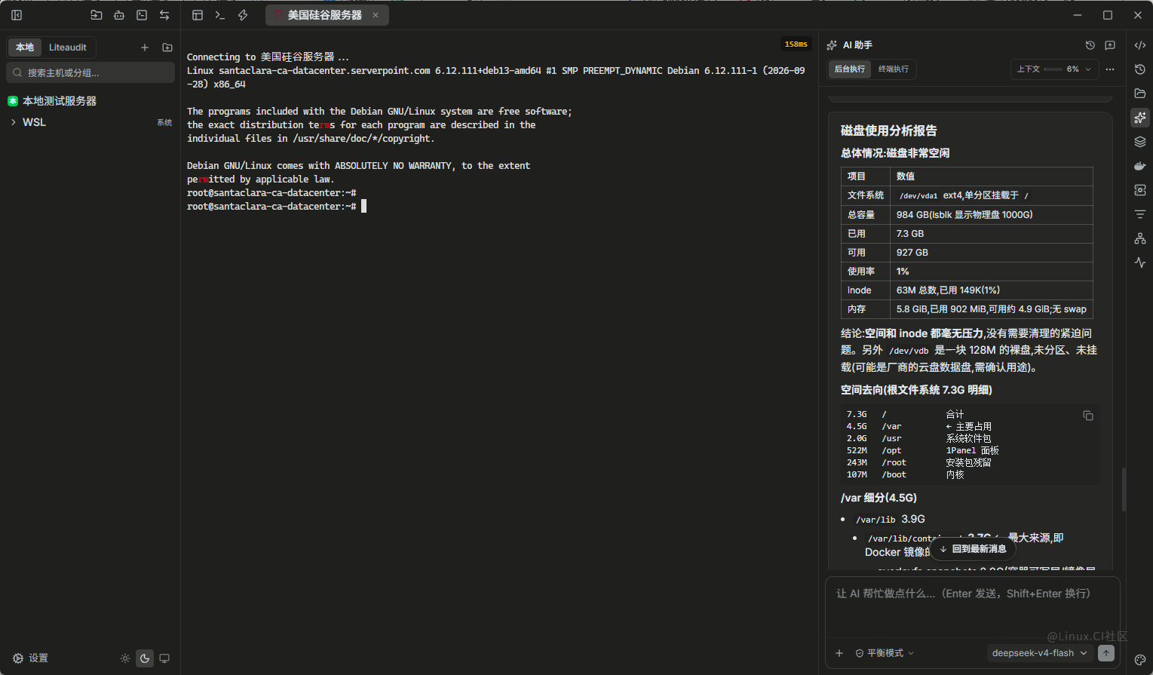Open history icon in right rail
Image resolution: width=1153 pixels, height=675 pixels.
pyautogui.click(x=1140, y=69)
